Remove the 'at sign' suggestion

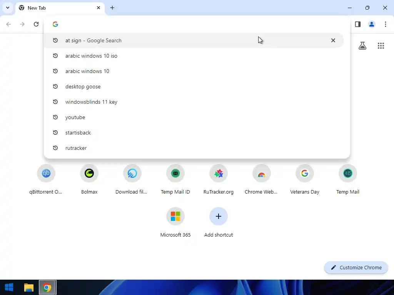pyautogui.click(x=333, y=40)
